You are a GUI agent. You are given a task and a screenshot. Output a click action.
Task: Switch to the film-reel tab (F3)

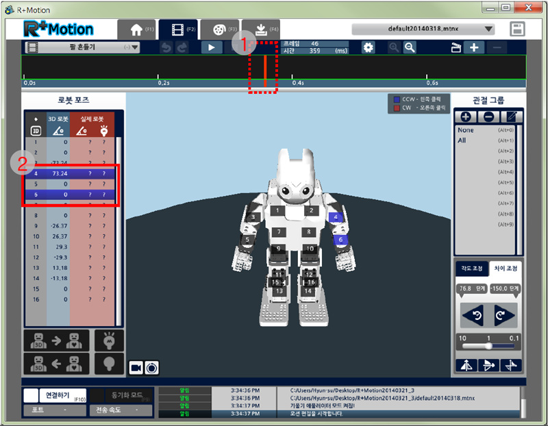(219, 30)
